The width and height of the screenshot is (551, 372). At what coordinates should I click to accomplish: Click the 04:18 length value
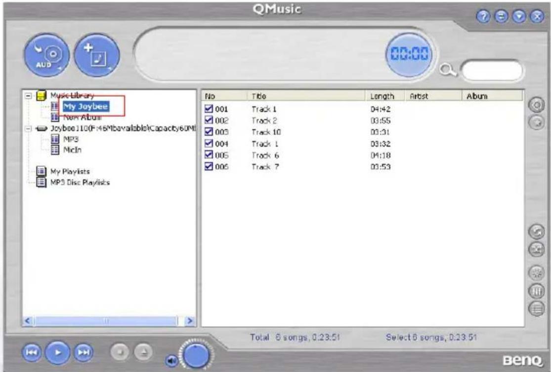381,155
